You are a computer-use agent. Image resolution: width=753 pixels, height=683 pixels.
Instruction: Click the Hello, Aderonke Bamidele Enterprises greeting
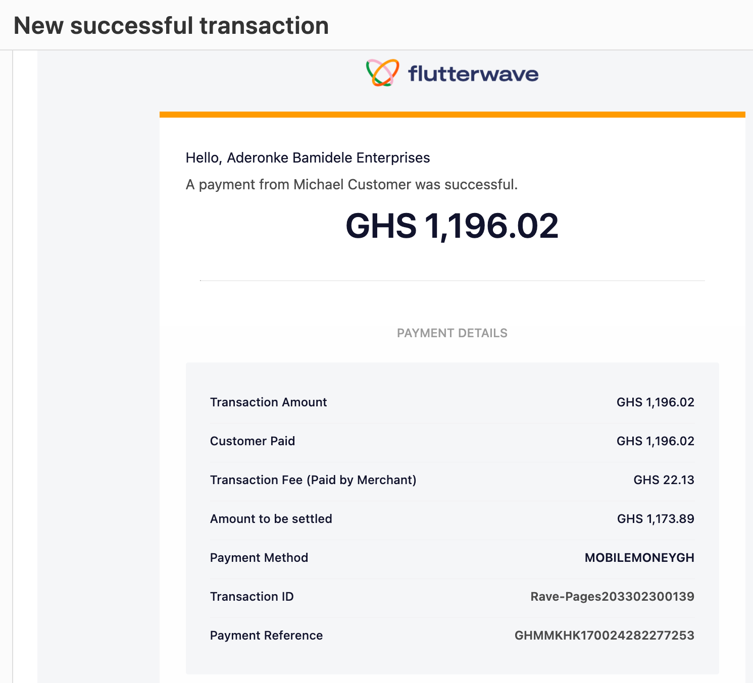click(308, 158)
